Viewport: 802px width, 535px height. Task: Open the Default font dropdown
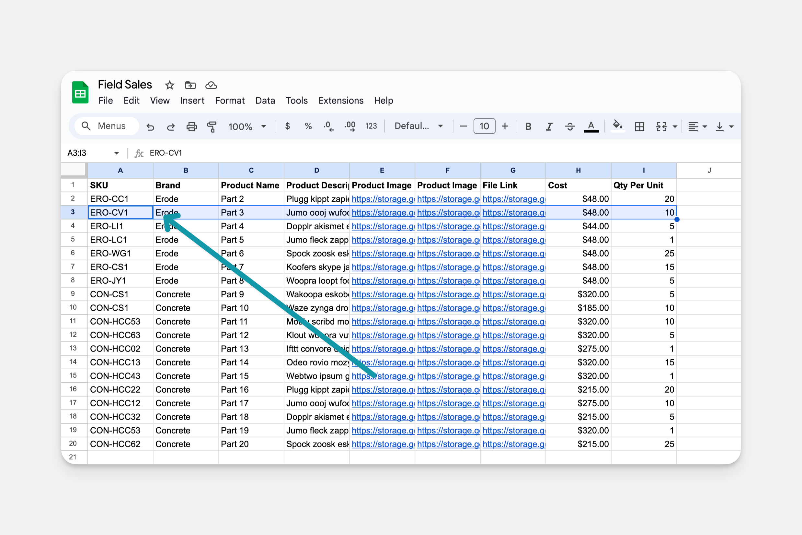[x=418, y=126]
